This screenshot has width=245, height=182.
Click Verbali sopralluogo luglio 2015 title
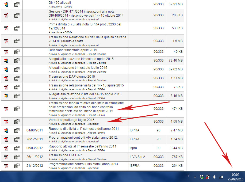[71, 120]
